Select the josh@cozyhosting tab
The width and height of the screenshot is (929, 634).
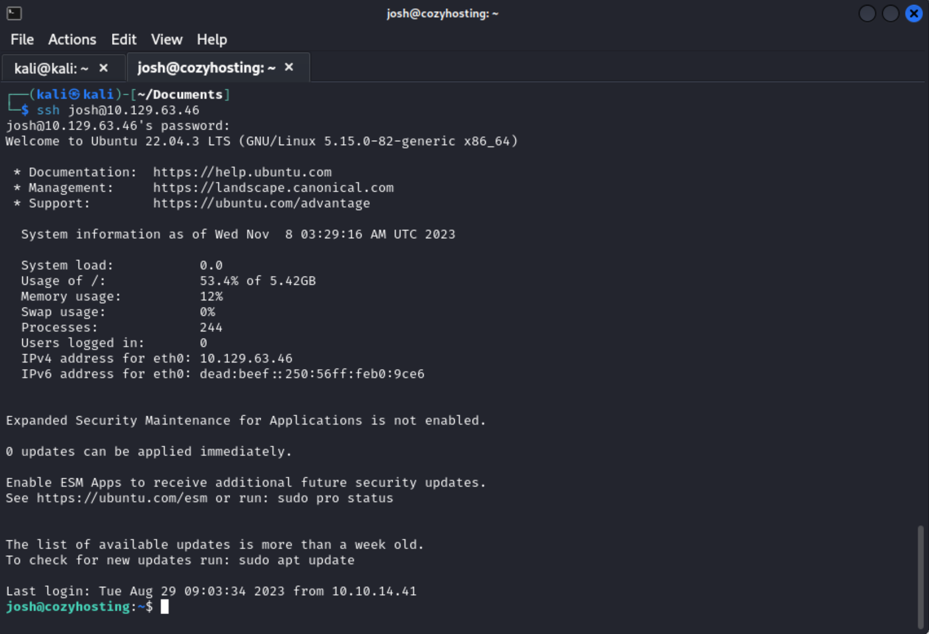pos(206,68)
